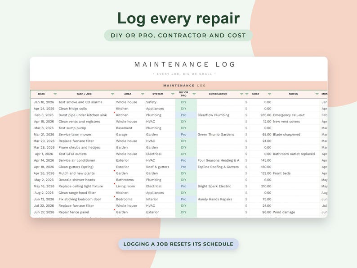Select the 'Emergency call-out' note cell

pos(296,115)
